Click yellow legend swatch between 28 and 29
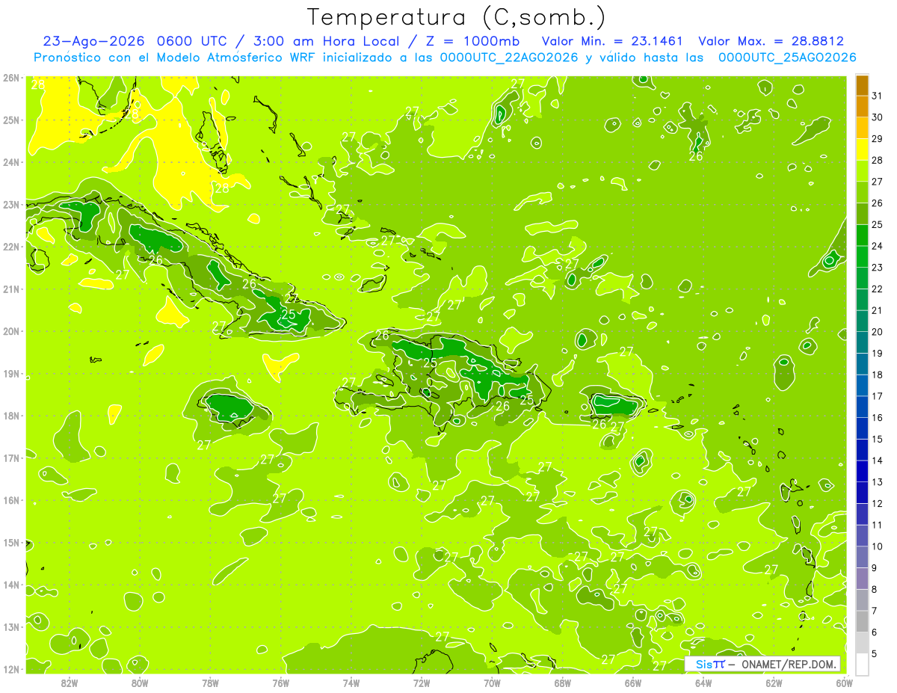 862,150
